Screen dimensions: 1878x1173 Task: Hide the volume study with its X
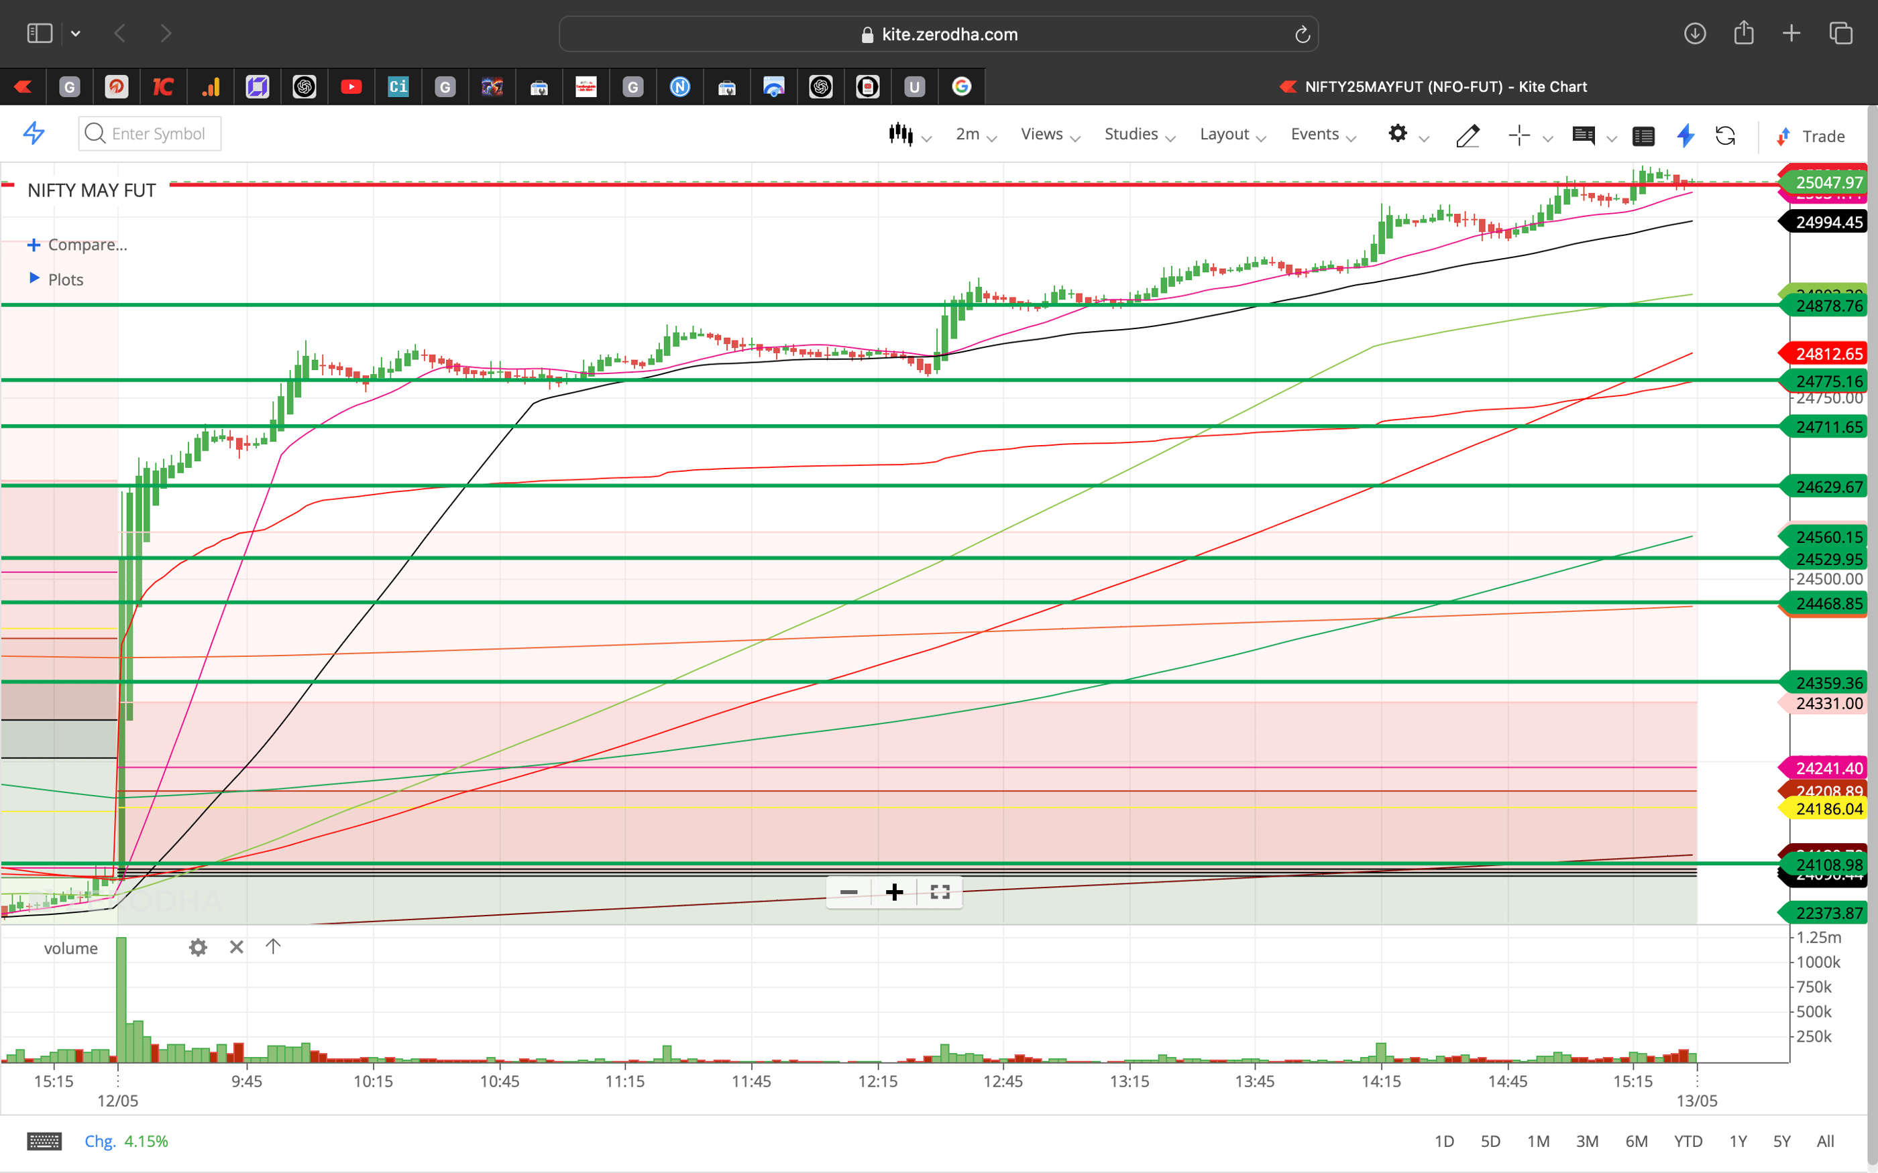236,947
